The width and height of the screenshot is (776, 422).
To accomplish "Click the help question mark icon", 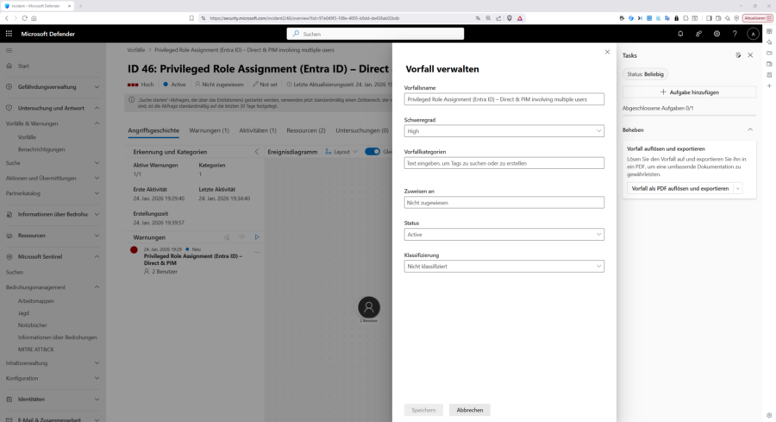I will pyautogui.click(x=735, y=34).
